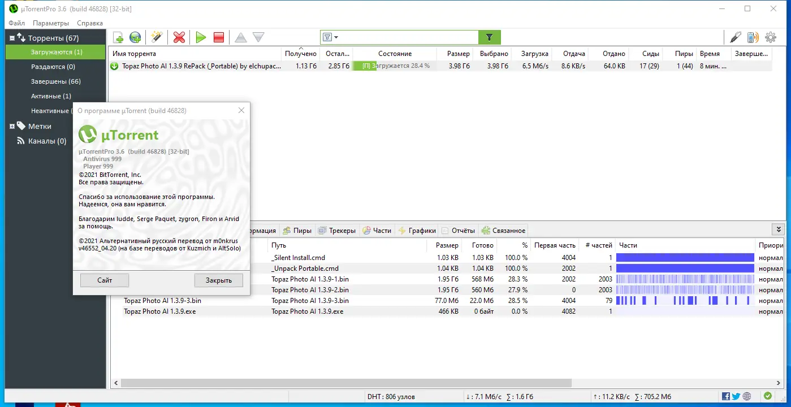
Task: Click the DHT: 806 узлов status entry
Action: click(x=391, y=397)
